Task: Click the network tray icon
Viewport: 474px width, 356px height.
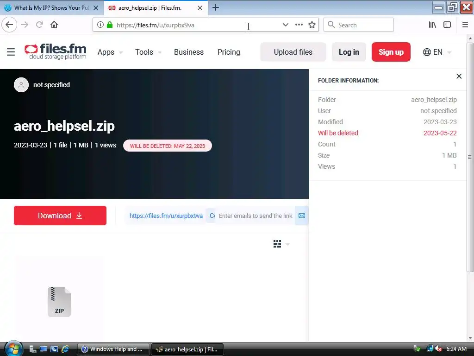Action: pos(430,349)
